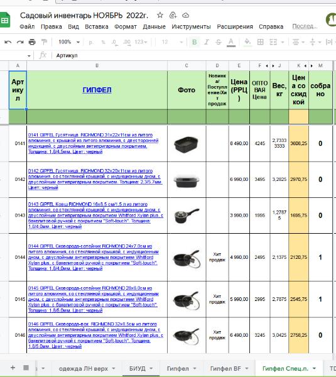Viewport: 336px width, 377px height.
Task: Open the fill color picker
Action: (x=247, y=42)
